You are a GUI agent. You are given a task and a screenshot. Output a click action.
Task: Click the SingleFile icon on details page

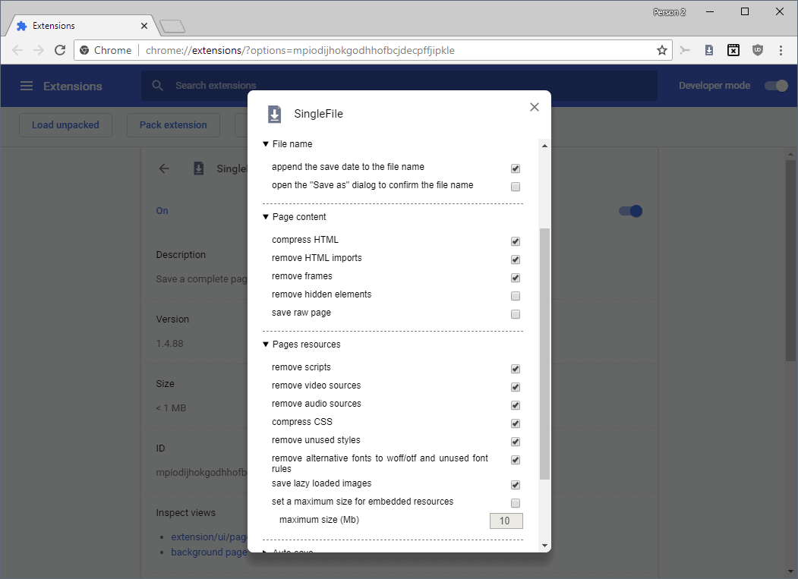(198, 168)
